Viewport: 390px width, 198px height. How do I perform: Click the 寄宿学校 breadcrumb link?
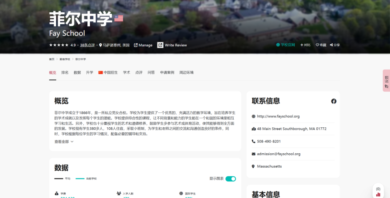click(65, 59)
